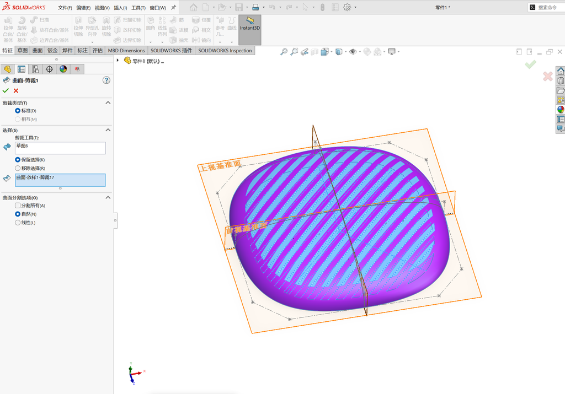The image size is (565, 394).
Task: Collapse the 选择(S) section
Action: coord(108,130)
